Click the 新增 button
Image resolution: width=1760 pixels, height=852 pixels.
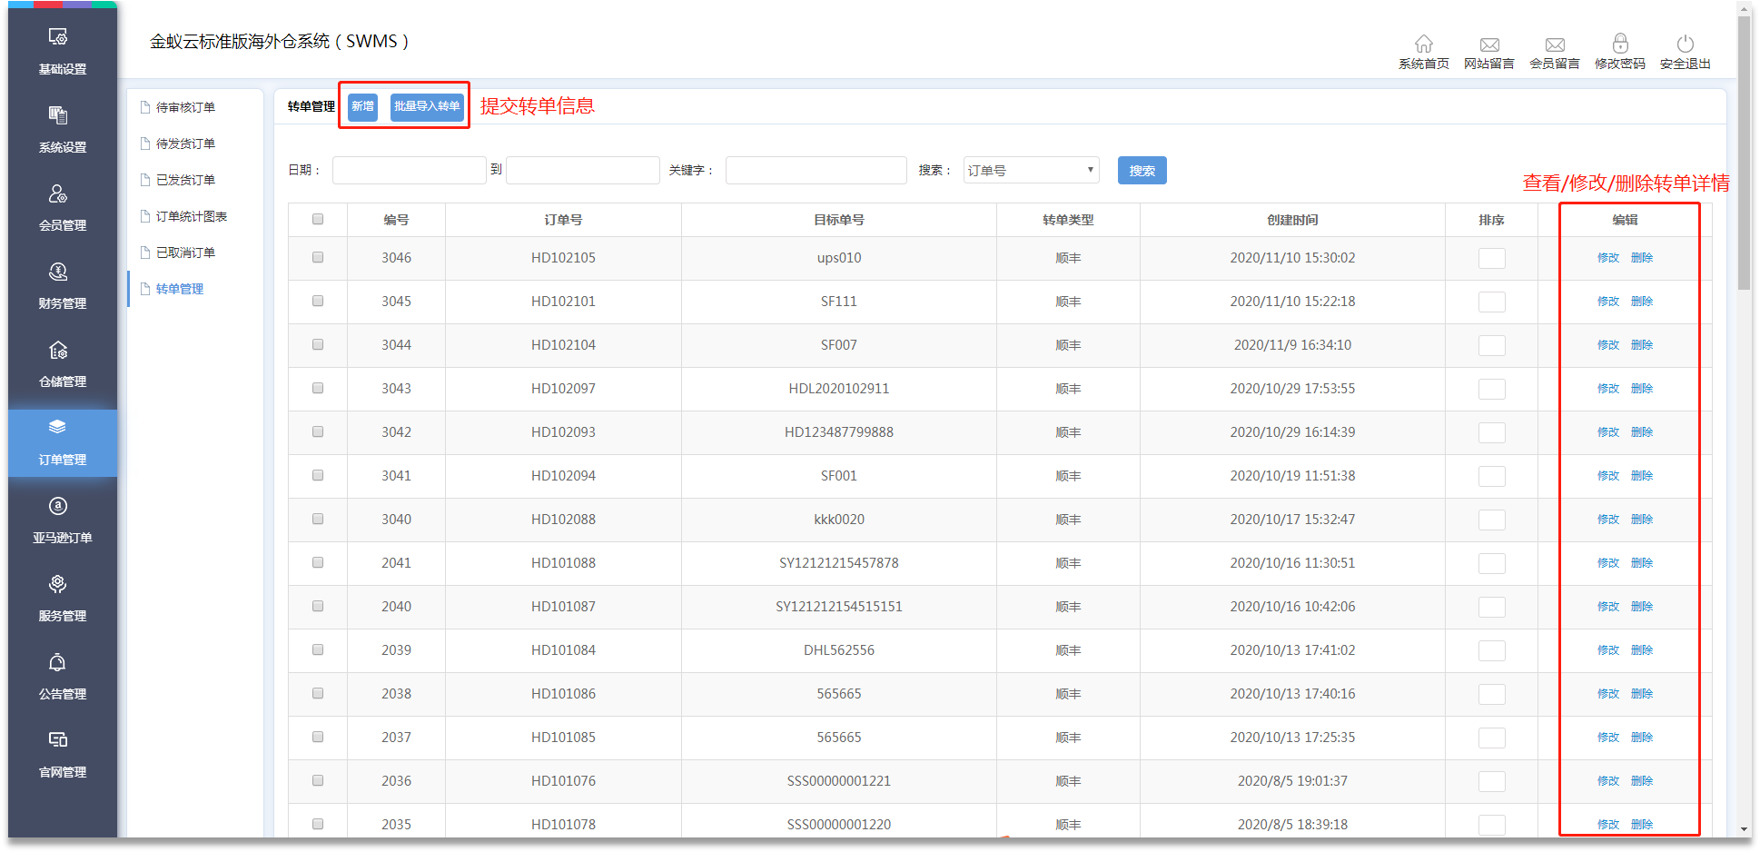(362, 106)
